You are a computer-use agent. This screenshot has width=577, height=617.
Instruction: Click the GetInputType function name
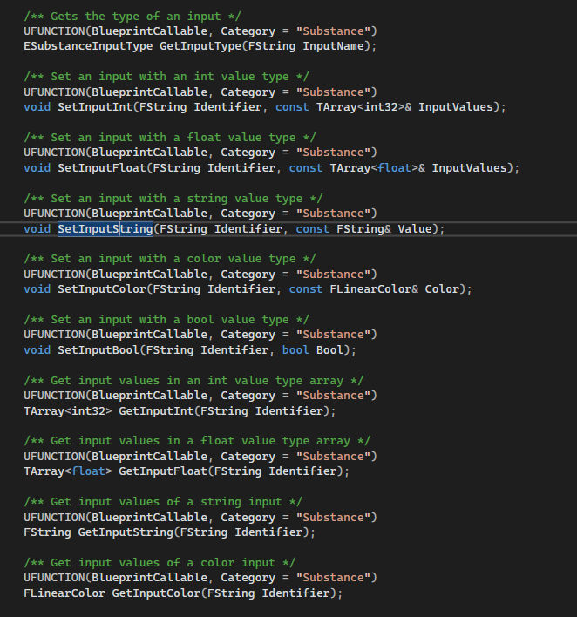coord(200,46)
